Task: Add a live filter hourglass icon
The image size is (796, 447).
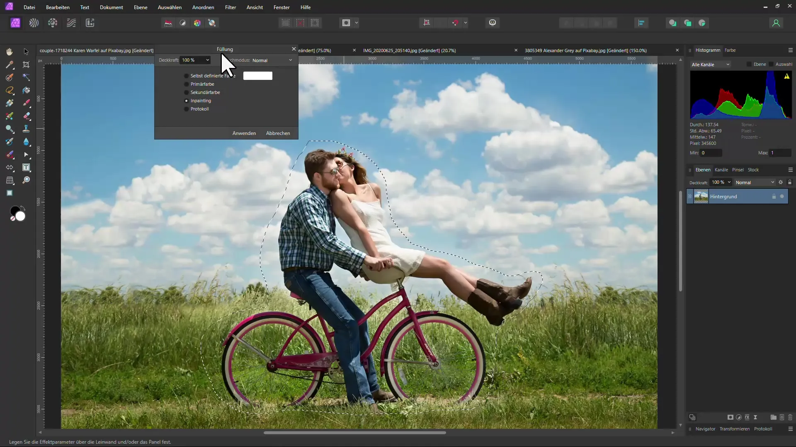Action: coord(755,417)
